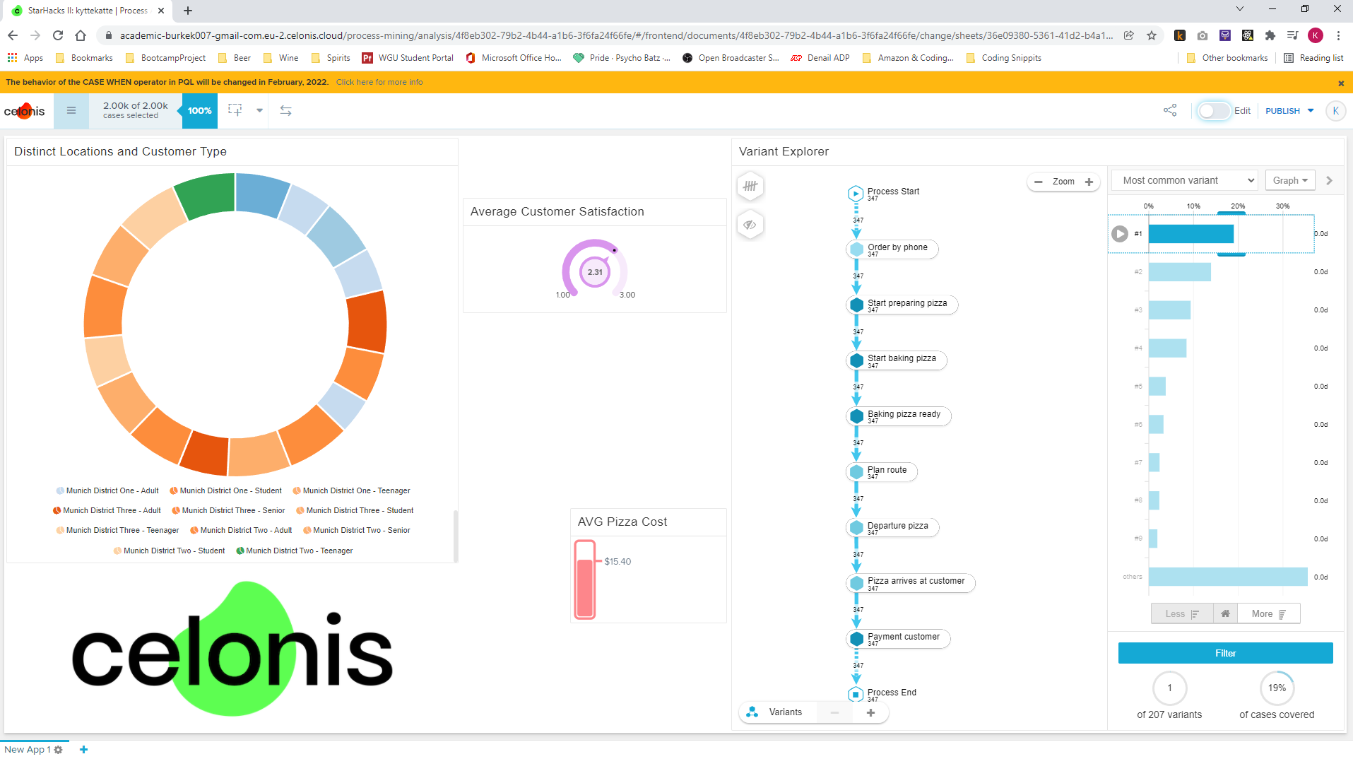Viewport: 1353px width, 759px height.
Task: Open the Coding Snippits bookmark folder
Action: point(1003,58)
